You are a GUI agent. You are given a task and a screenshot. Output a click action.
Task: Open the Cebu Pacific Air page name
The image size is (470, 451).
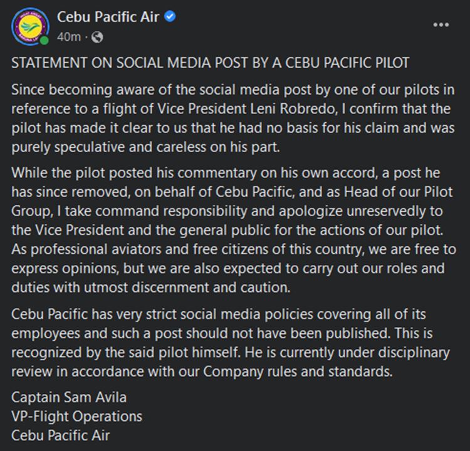pos(107,17)
